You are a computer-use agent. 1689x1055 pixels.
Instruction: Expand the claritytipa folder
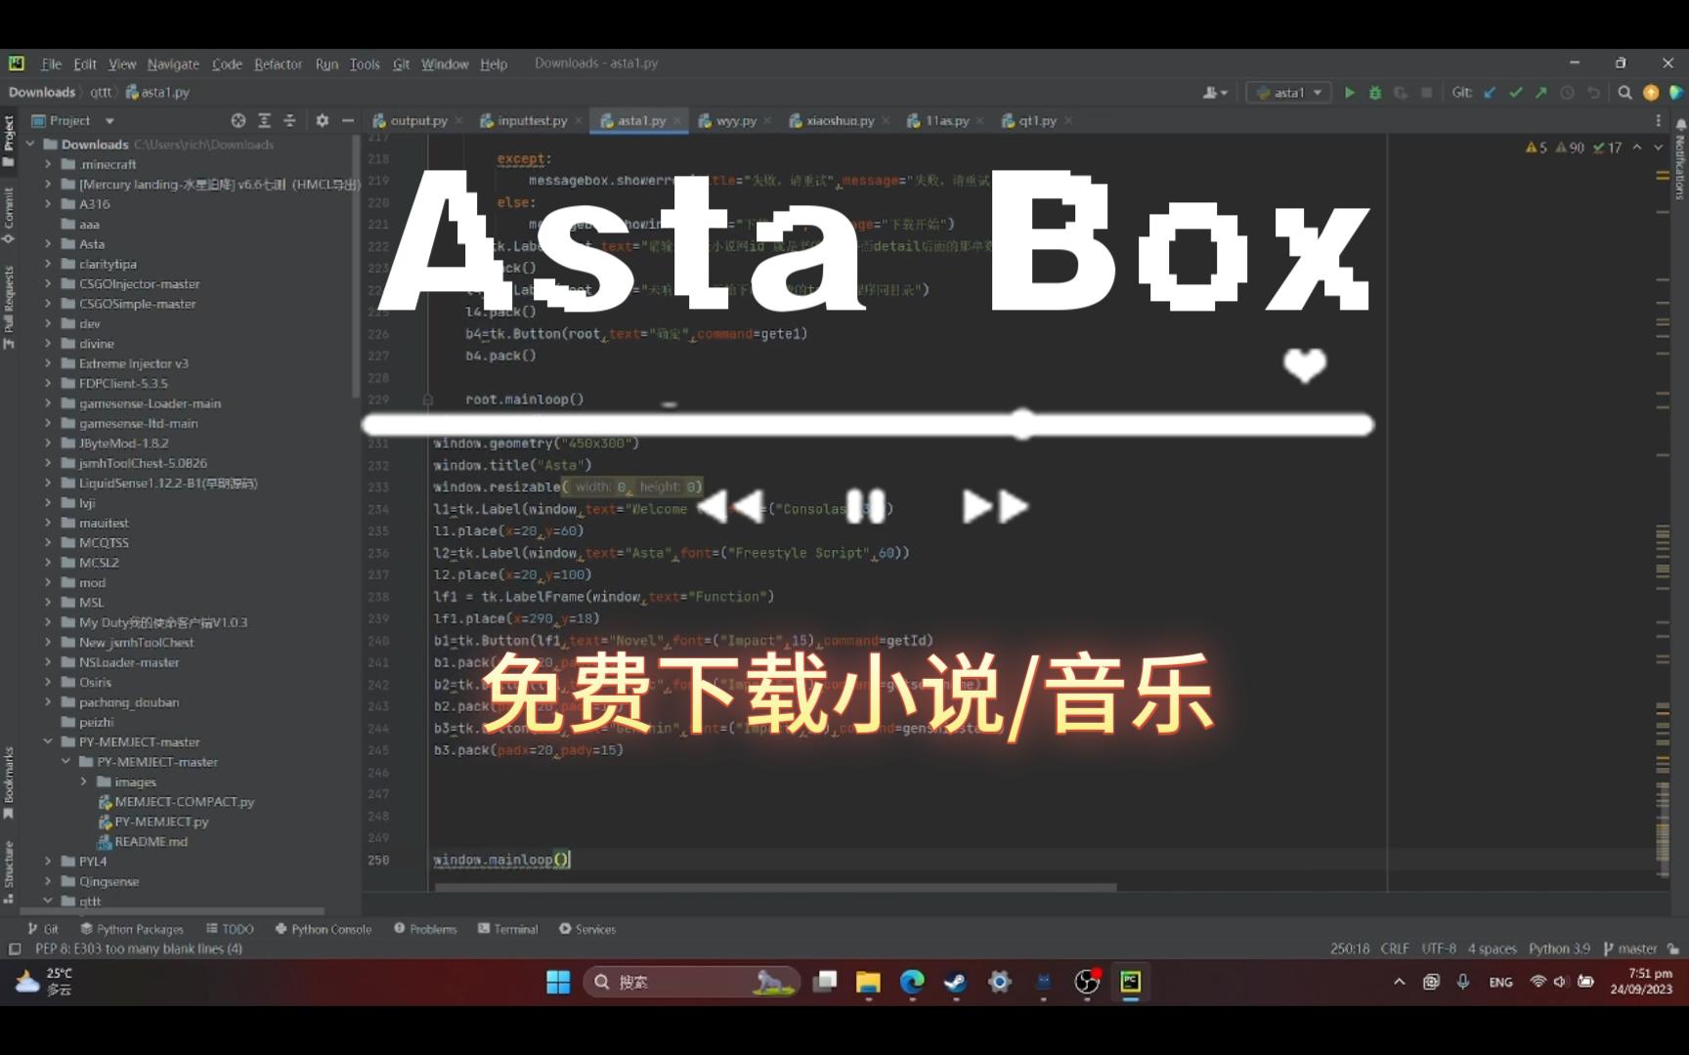pyautogui.click(x=48, y=264)
